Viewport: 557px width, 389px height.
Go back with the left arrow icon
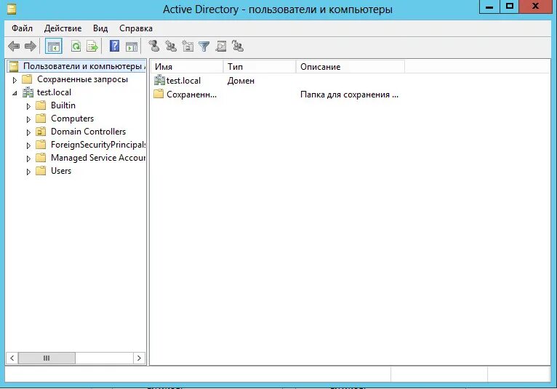14,47
